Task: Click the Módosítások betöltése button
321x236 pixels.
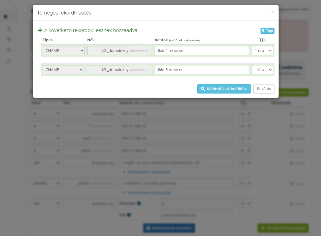Action: pos(224,89)
